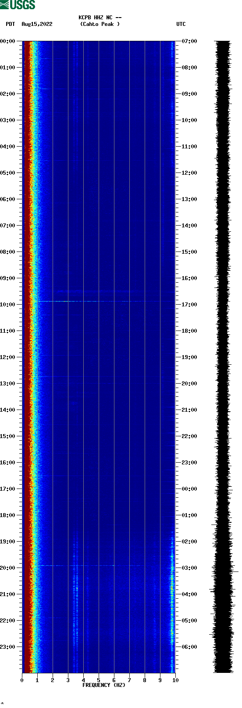Click the 21:00 PDT time label
This screenshot has width=242, height=708.
[x=8, y=594]
